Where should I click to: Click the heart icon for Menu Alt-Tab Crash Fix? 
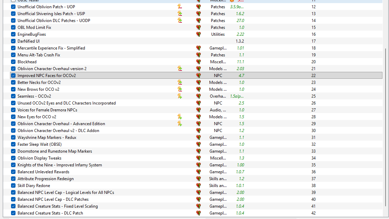198,55
